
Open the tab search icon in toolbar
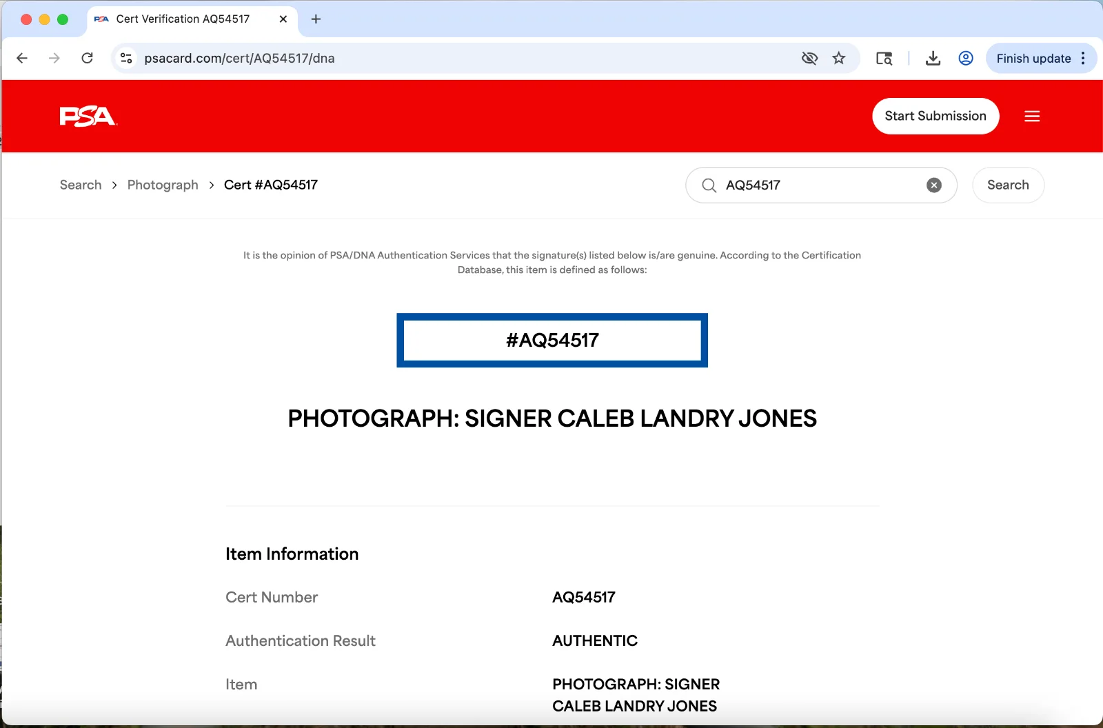click(x=884, y=59)
